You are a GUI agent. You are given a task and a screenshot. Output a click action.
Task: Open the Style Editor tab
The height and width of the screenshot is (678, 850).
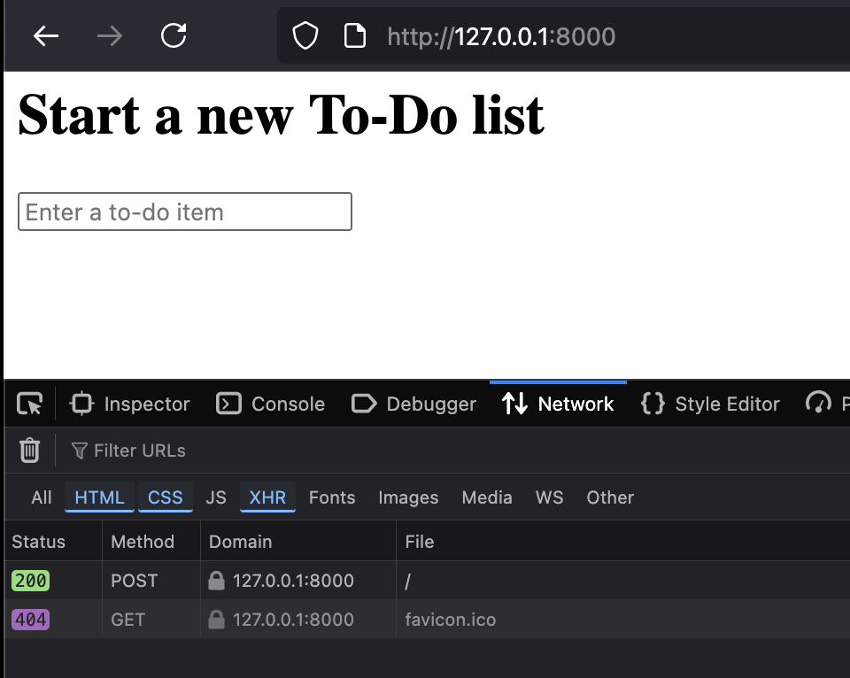tap(710, 404)
